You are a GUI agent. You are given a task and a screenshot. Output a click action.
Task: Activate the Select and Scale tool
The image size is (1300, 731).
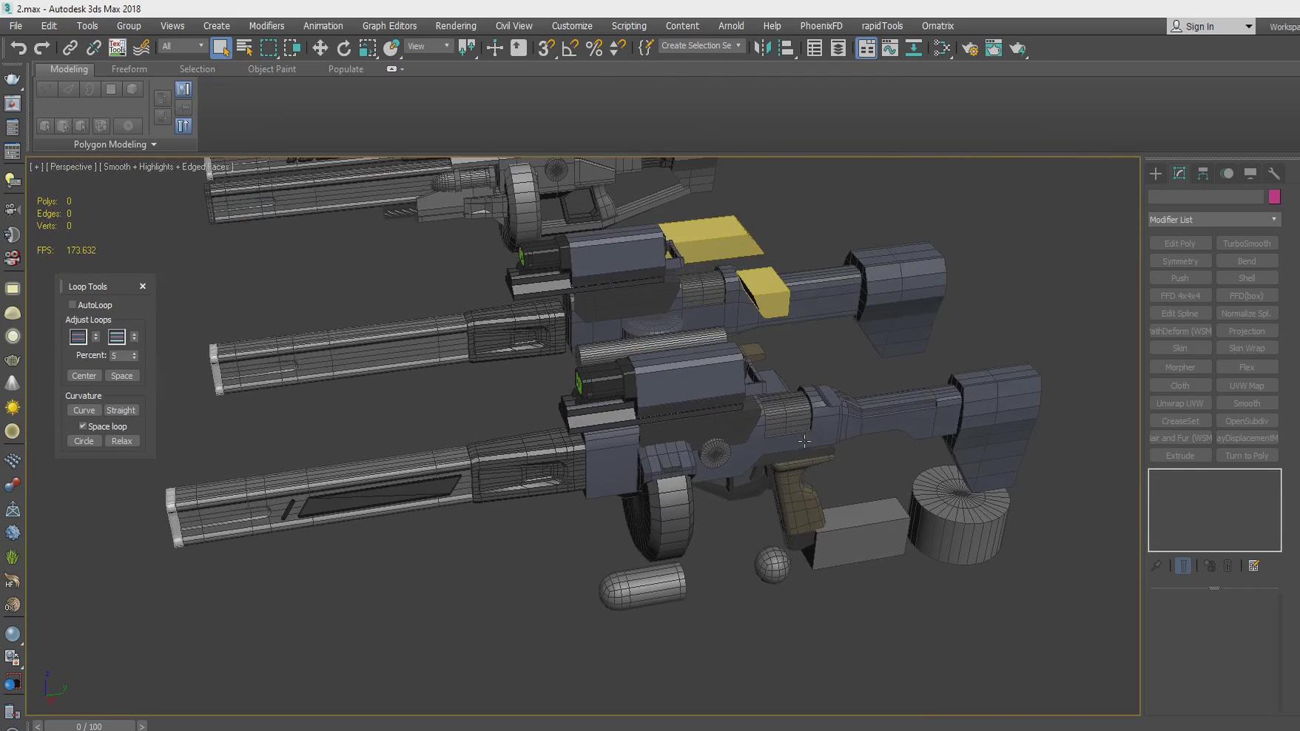pos(368,48)
